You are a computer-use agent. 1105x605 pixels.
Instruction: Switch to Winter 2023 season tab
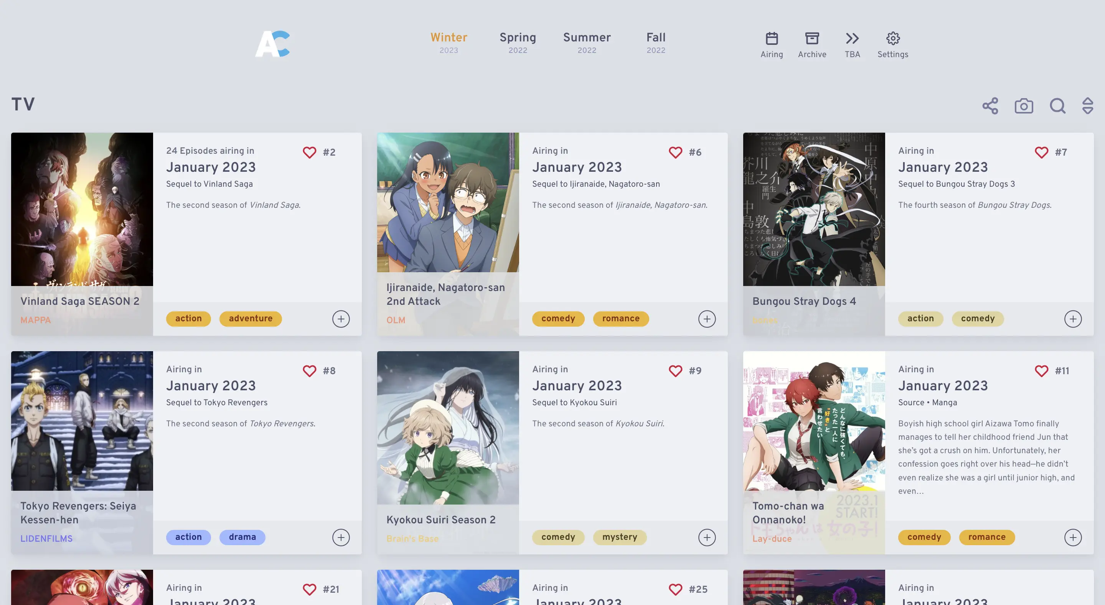point(449,43)
